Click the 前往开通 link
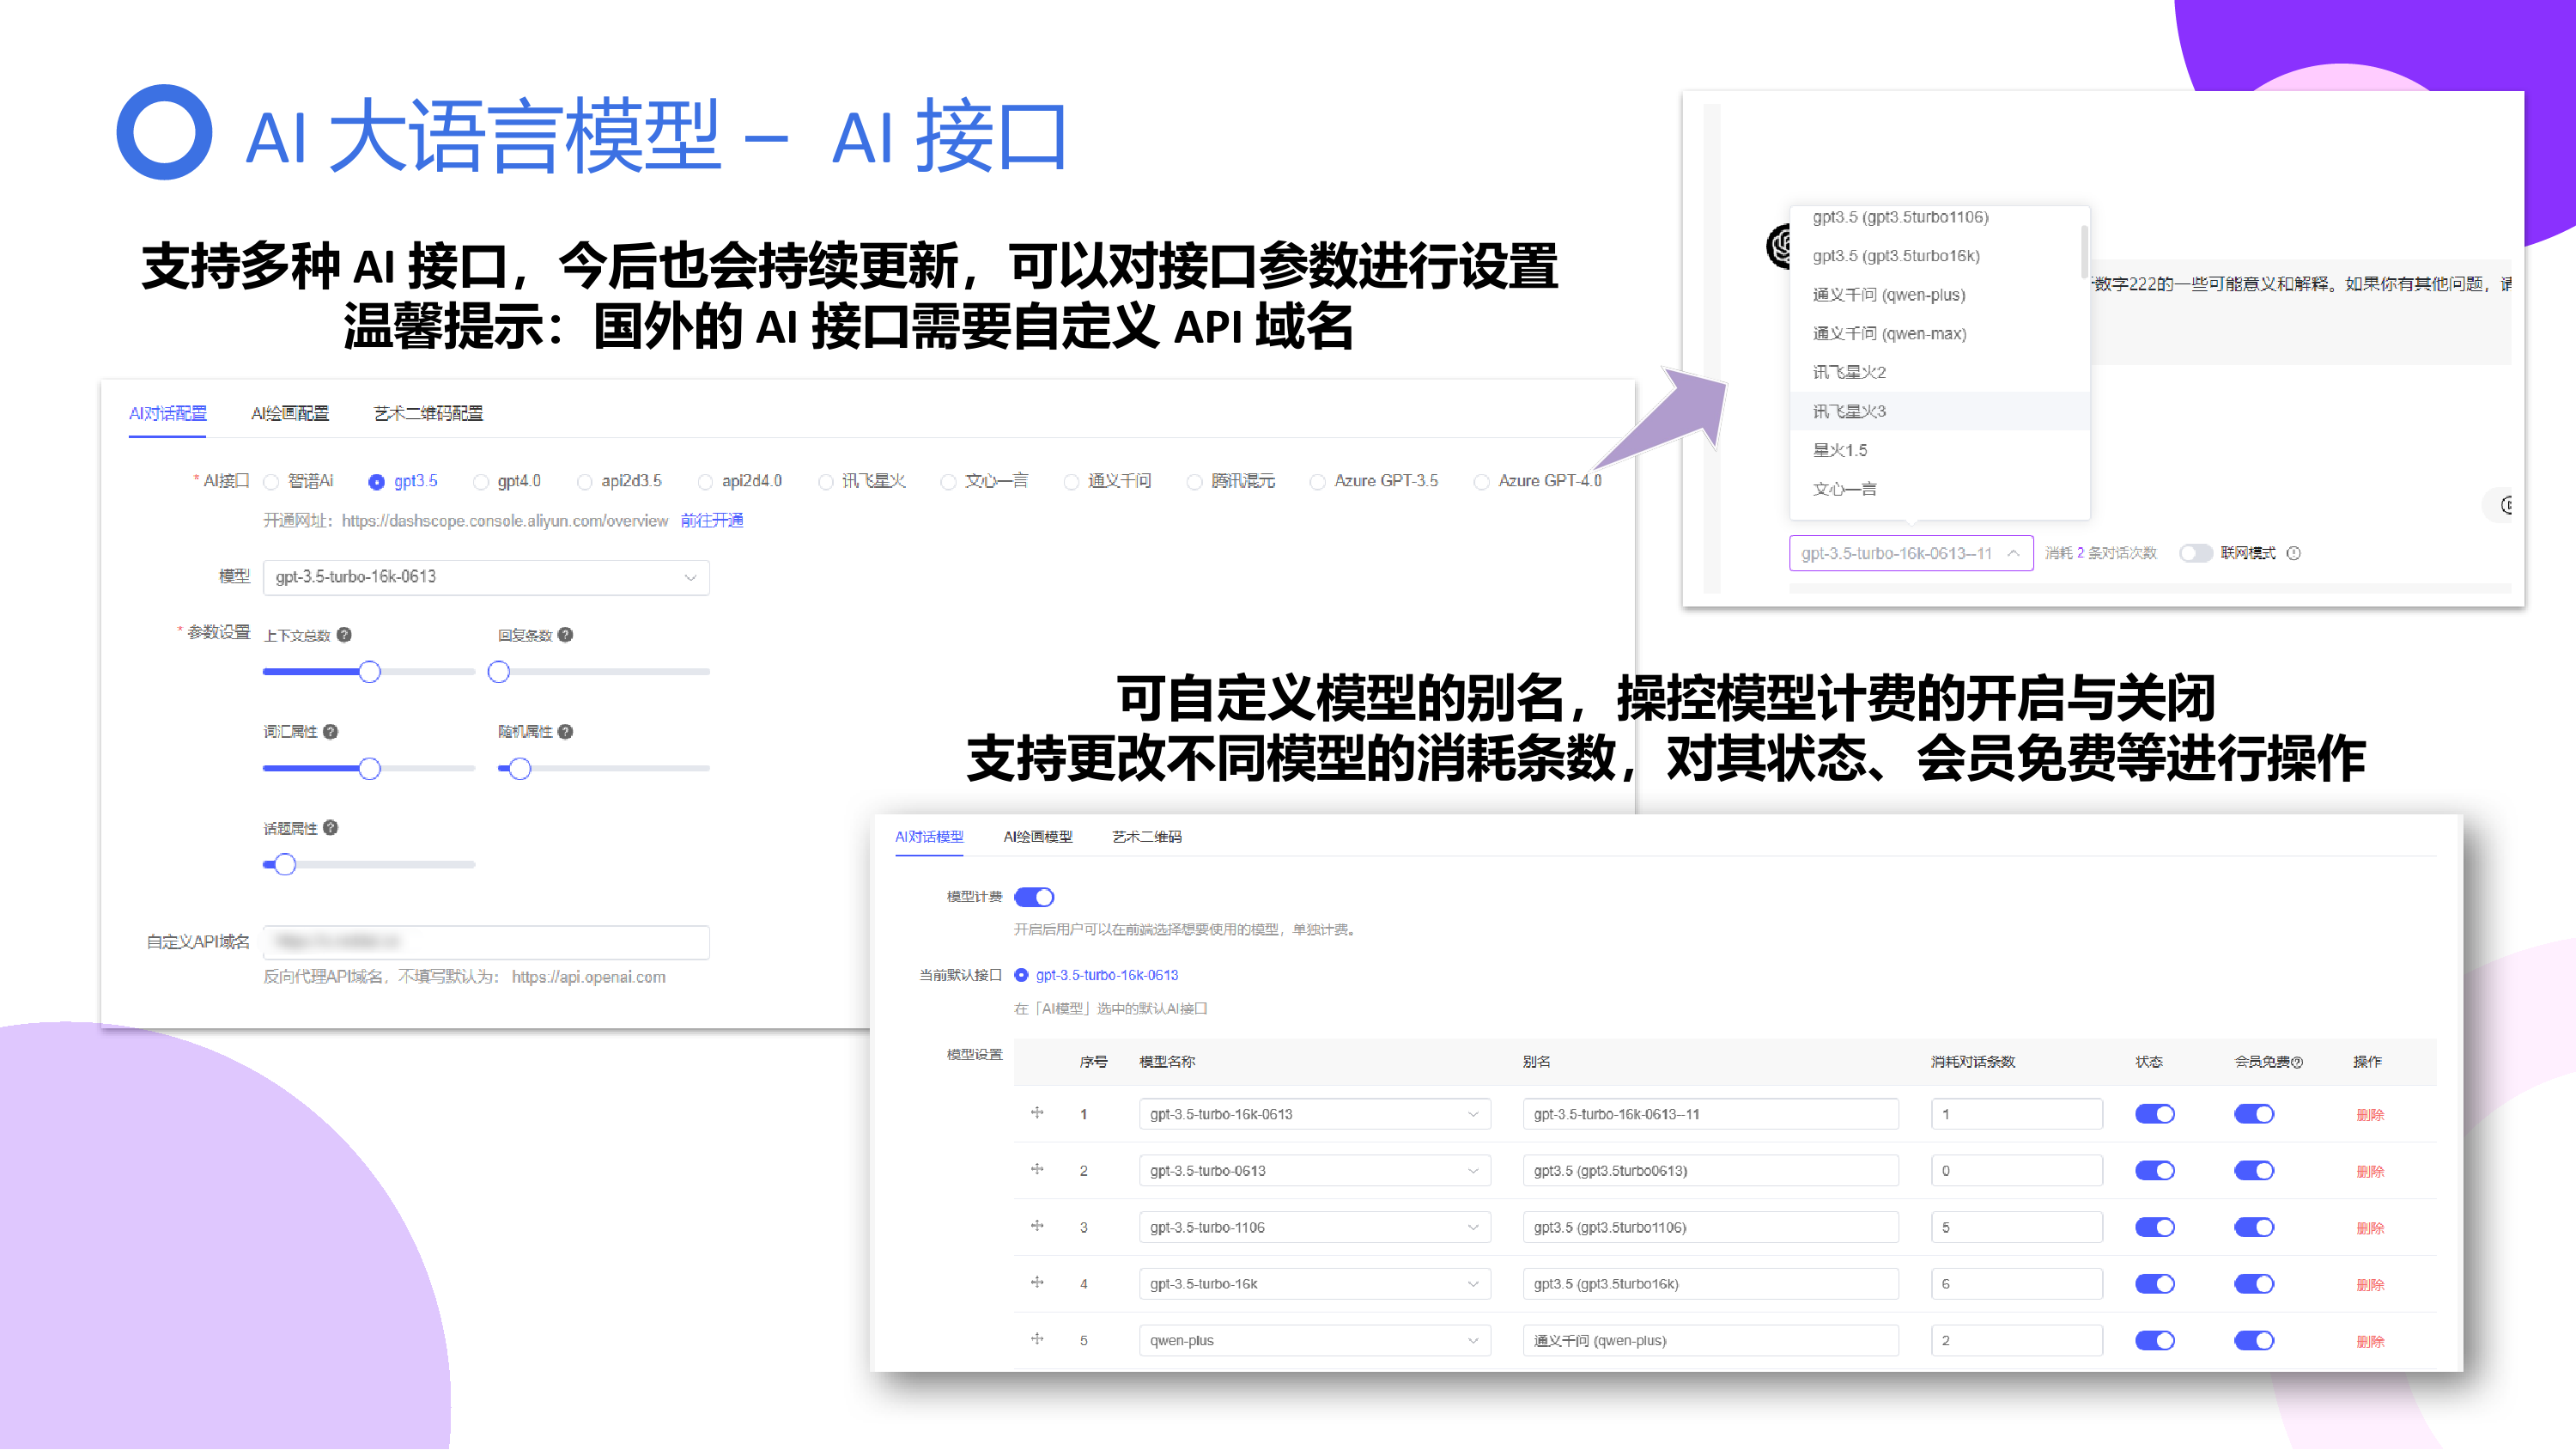Image resolution: width=2576 pixels, height=1450 pixels. pos(711,521)
